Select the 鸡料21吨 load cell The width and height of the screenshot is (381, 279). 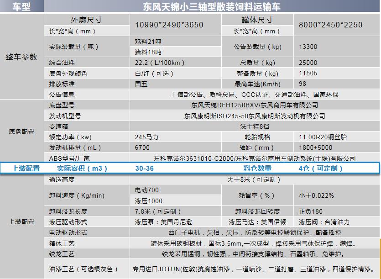tap(148, 42)
